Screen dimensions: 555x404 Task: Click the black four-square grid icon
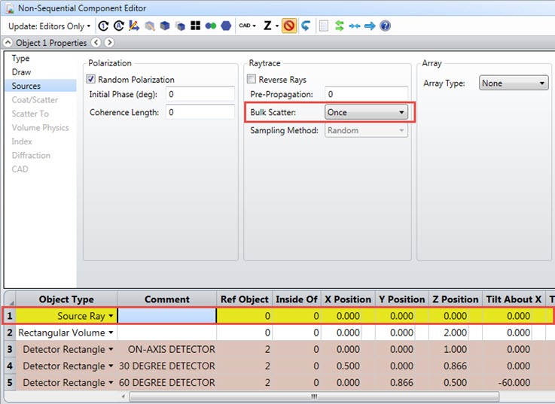click(x=195, y=26)
